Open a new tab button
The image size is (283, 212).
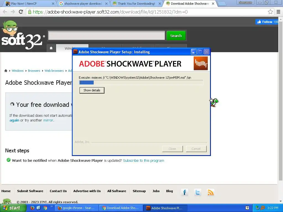(222, 4)
